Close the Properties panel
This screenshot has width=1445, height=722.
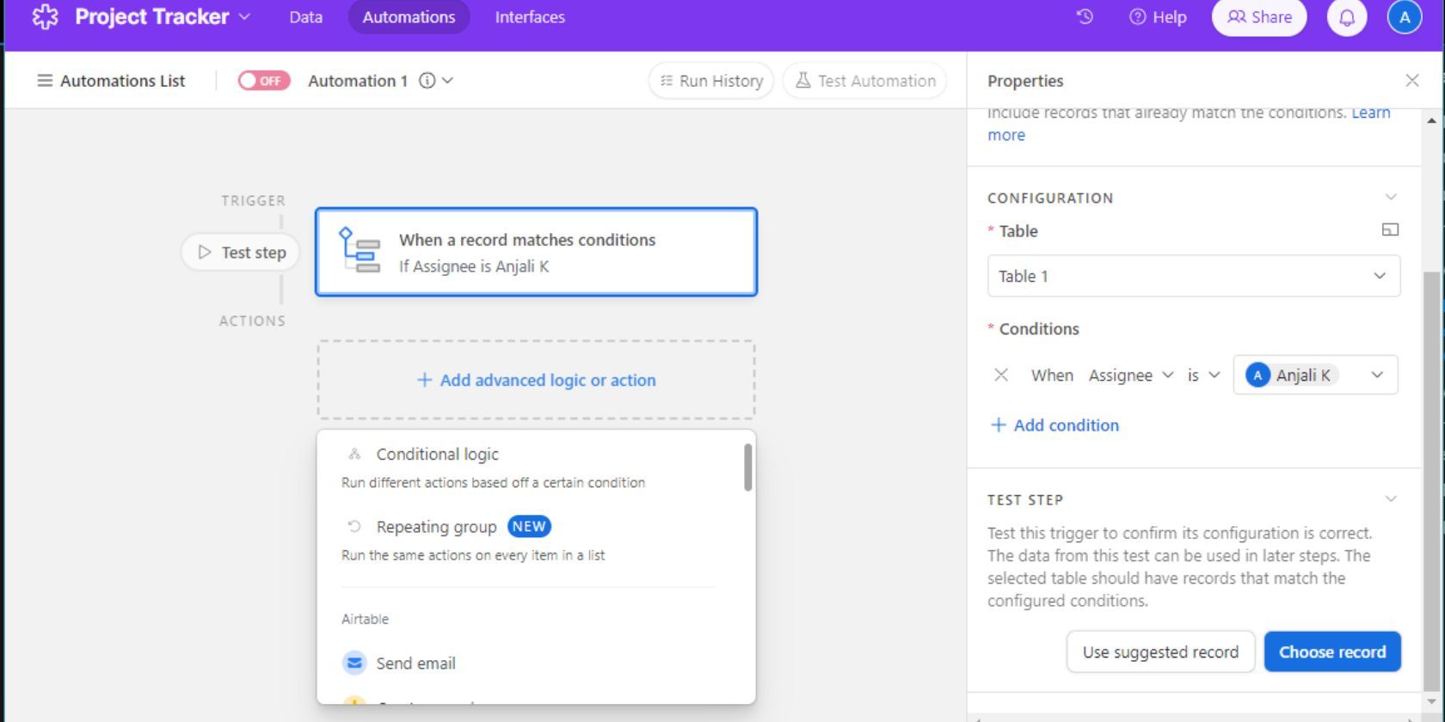coord(1411,80)
